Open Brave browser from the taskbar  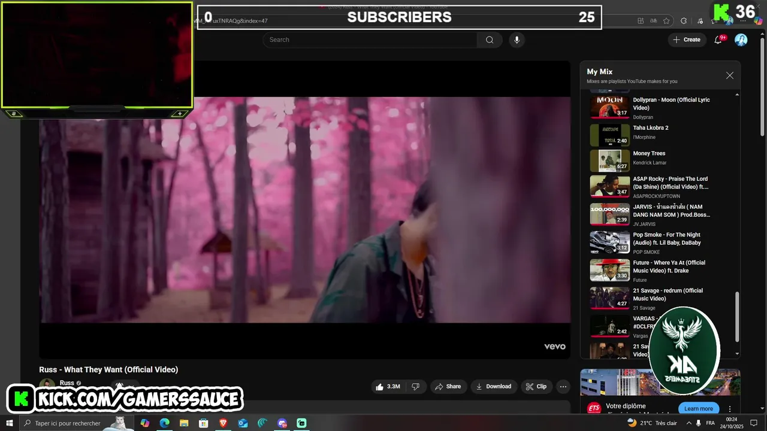[x=223, y=423]
